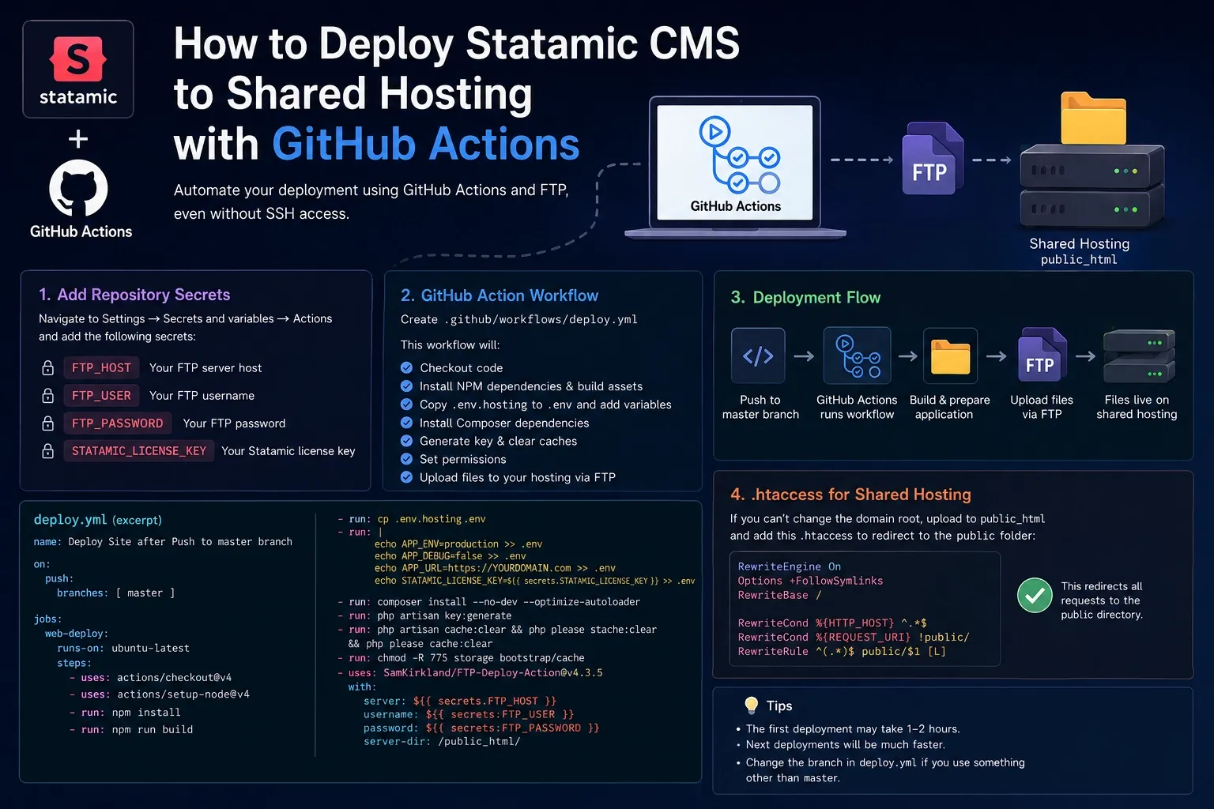The image size is (1214, 809).
Task: Click the RewriteEngine On line
Action: (790, 567)
